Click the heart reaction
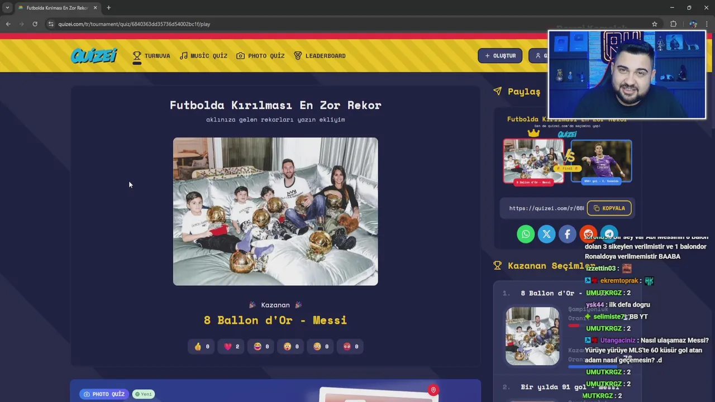This screenshot has height=402, width=715. point(231,346)
